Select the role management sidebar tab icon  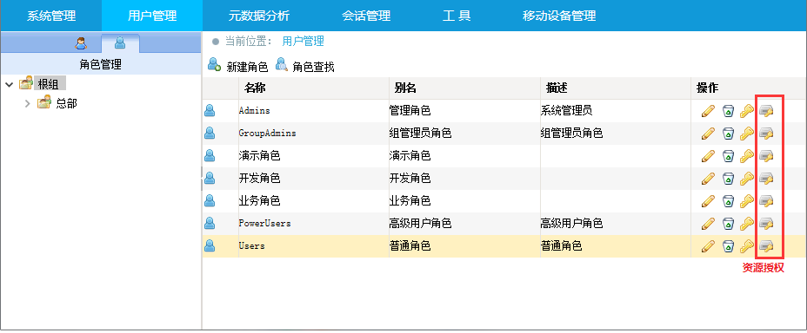click(x=120, y=43)
